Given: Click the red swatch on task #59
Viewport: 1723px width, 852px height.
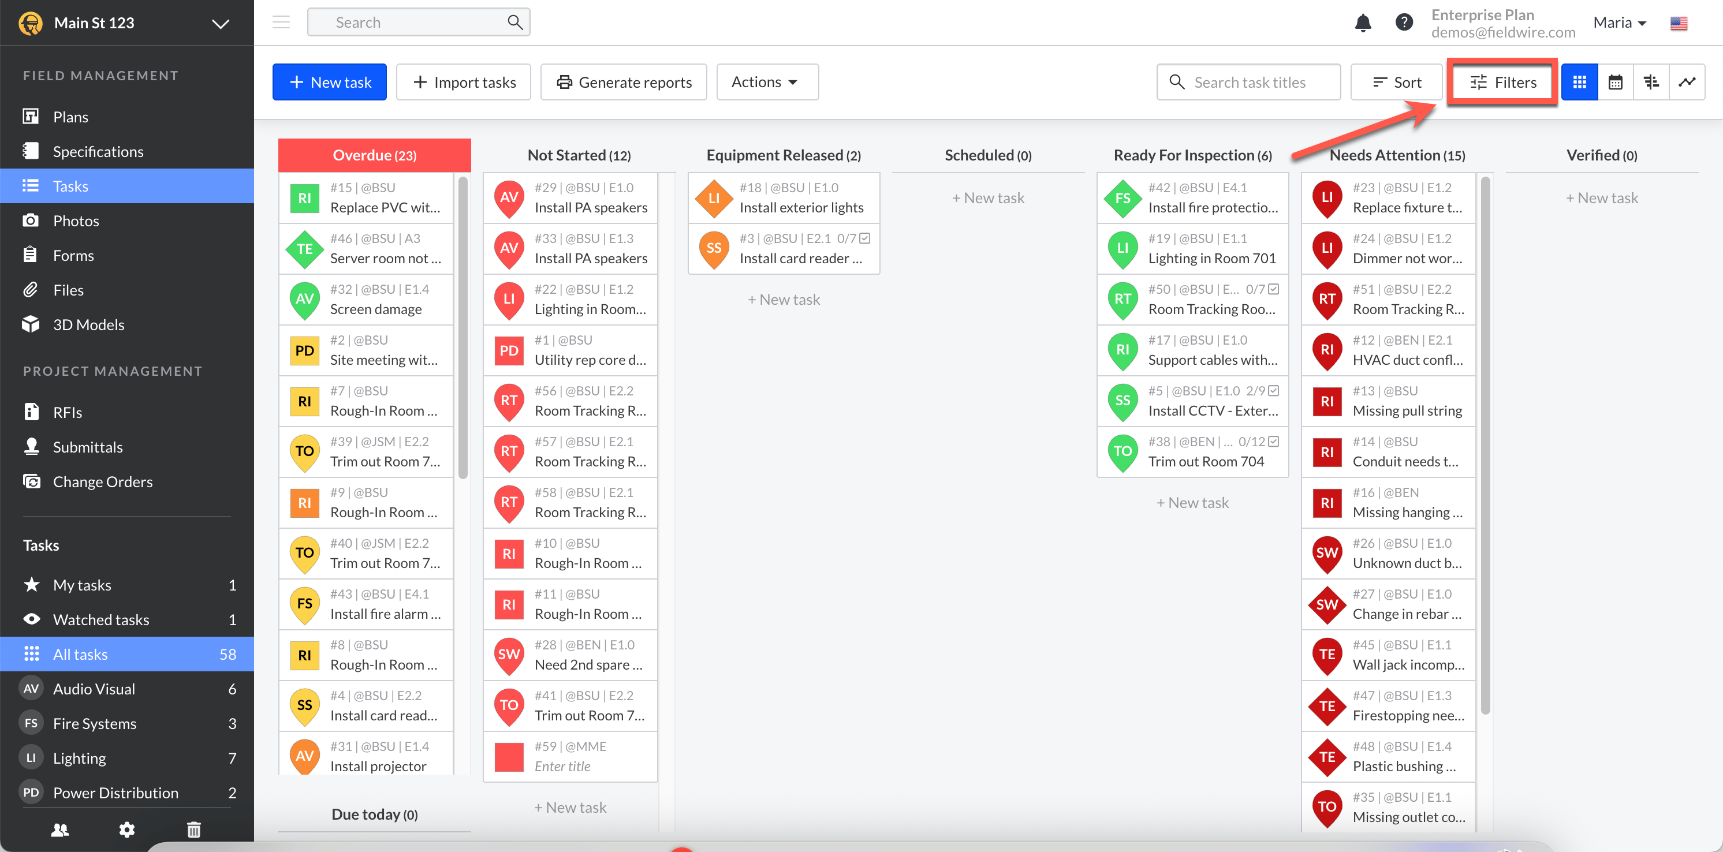Looking at the screenshot, I should pyautogui.click(x=508, y=756).
